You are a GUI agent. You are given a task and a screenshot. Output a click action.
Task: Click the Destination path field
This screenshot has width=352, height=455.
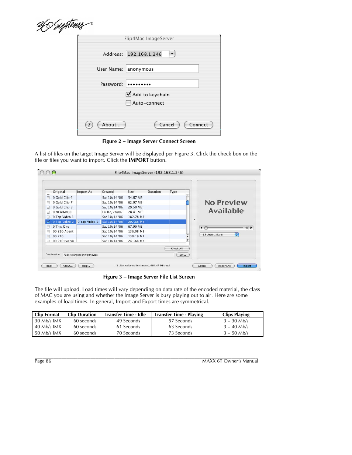[x=118, y=255]
